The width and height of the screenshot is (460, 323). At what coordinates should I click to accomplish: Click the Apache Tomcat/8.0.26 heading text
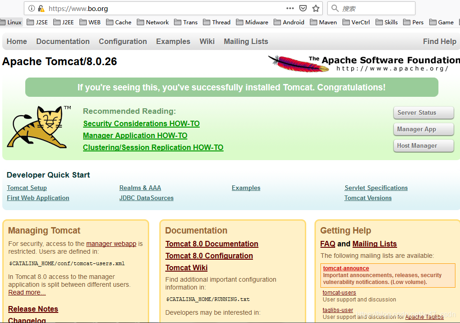(60, 61)
